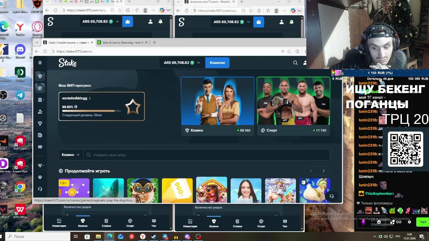Open Спорт tab in bottom-left window
The image size is (429, 241).
130,223
